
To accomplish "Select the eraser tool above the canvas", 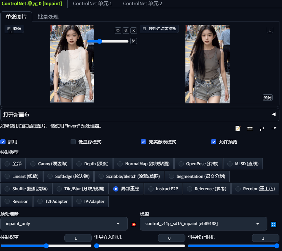I will [126, 30].
